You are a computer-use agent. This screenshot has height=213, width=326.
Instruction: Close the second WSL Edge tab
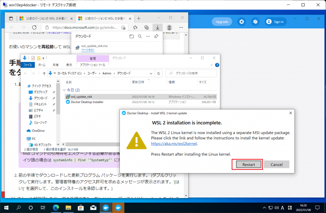[130, 18]
